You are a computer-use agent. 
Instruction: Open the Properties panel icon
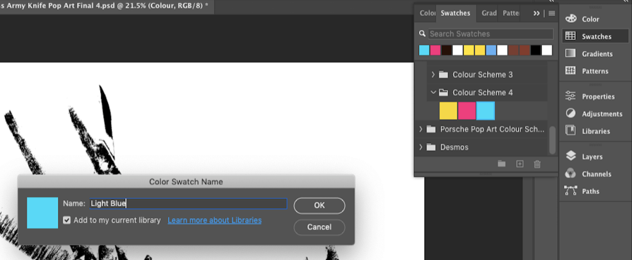click(570, 96)
